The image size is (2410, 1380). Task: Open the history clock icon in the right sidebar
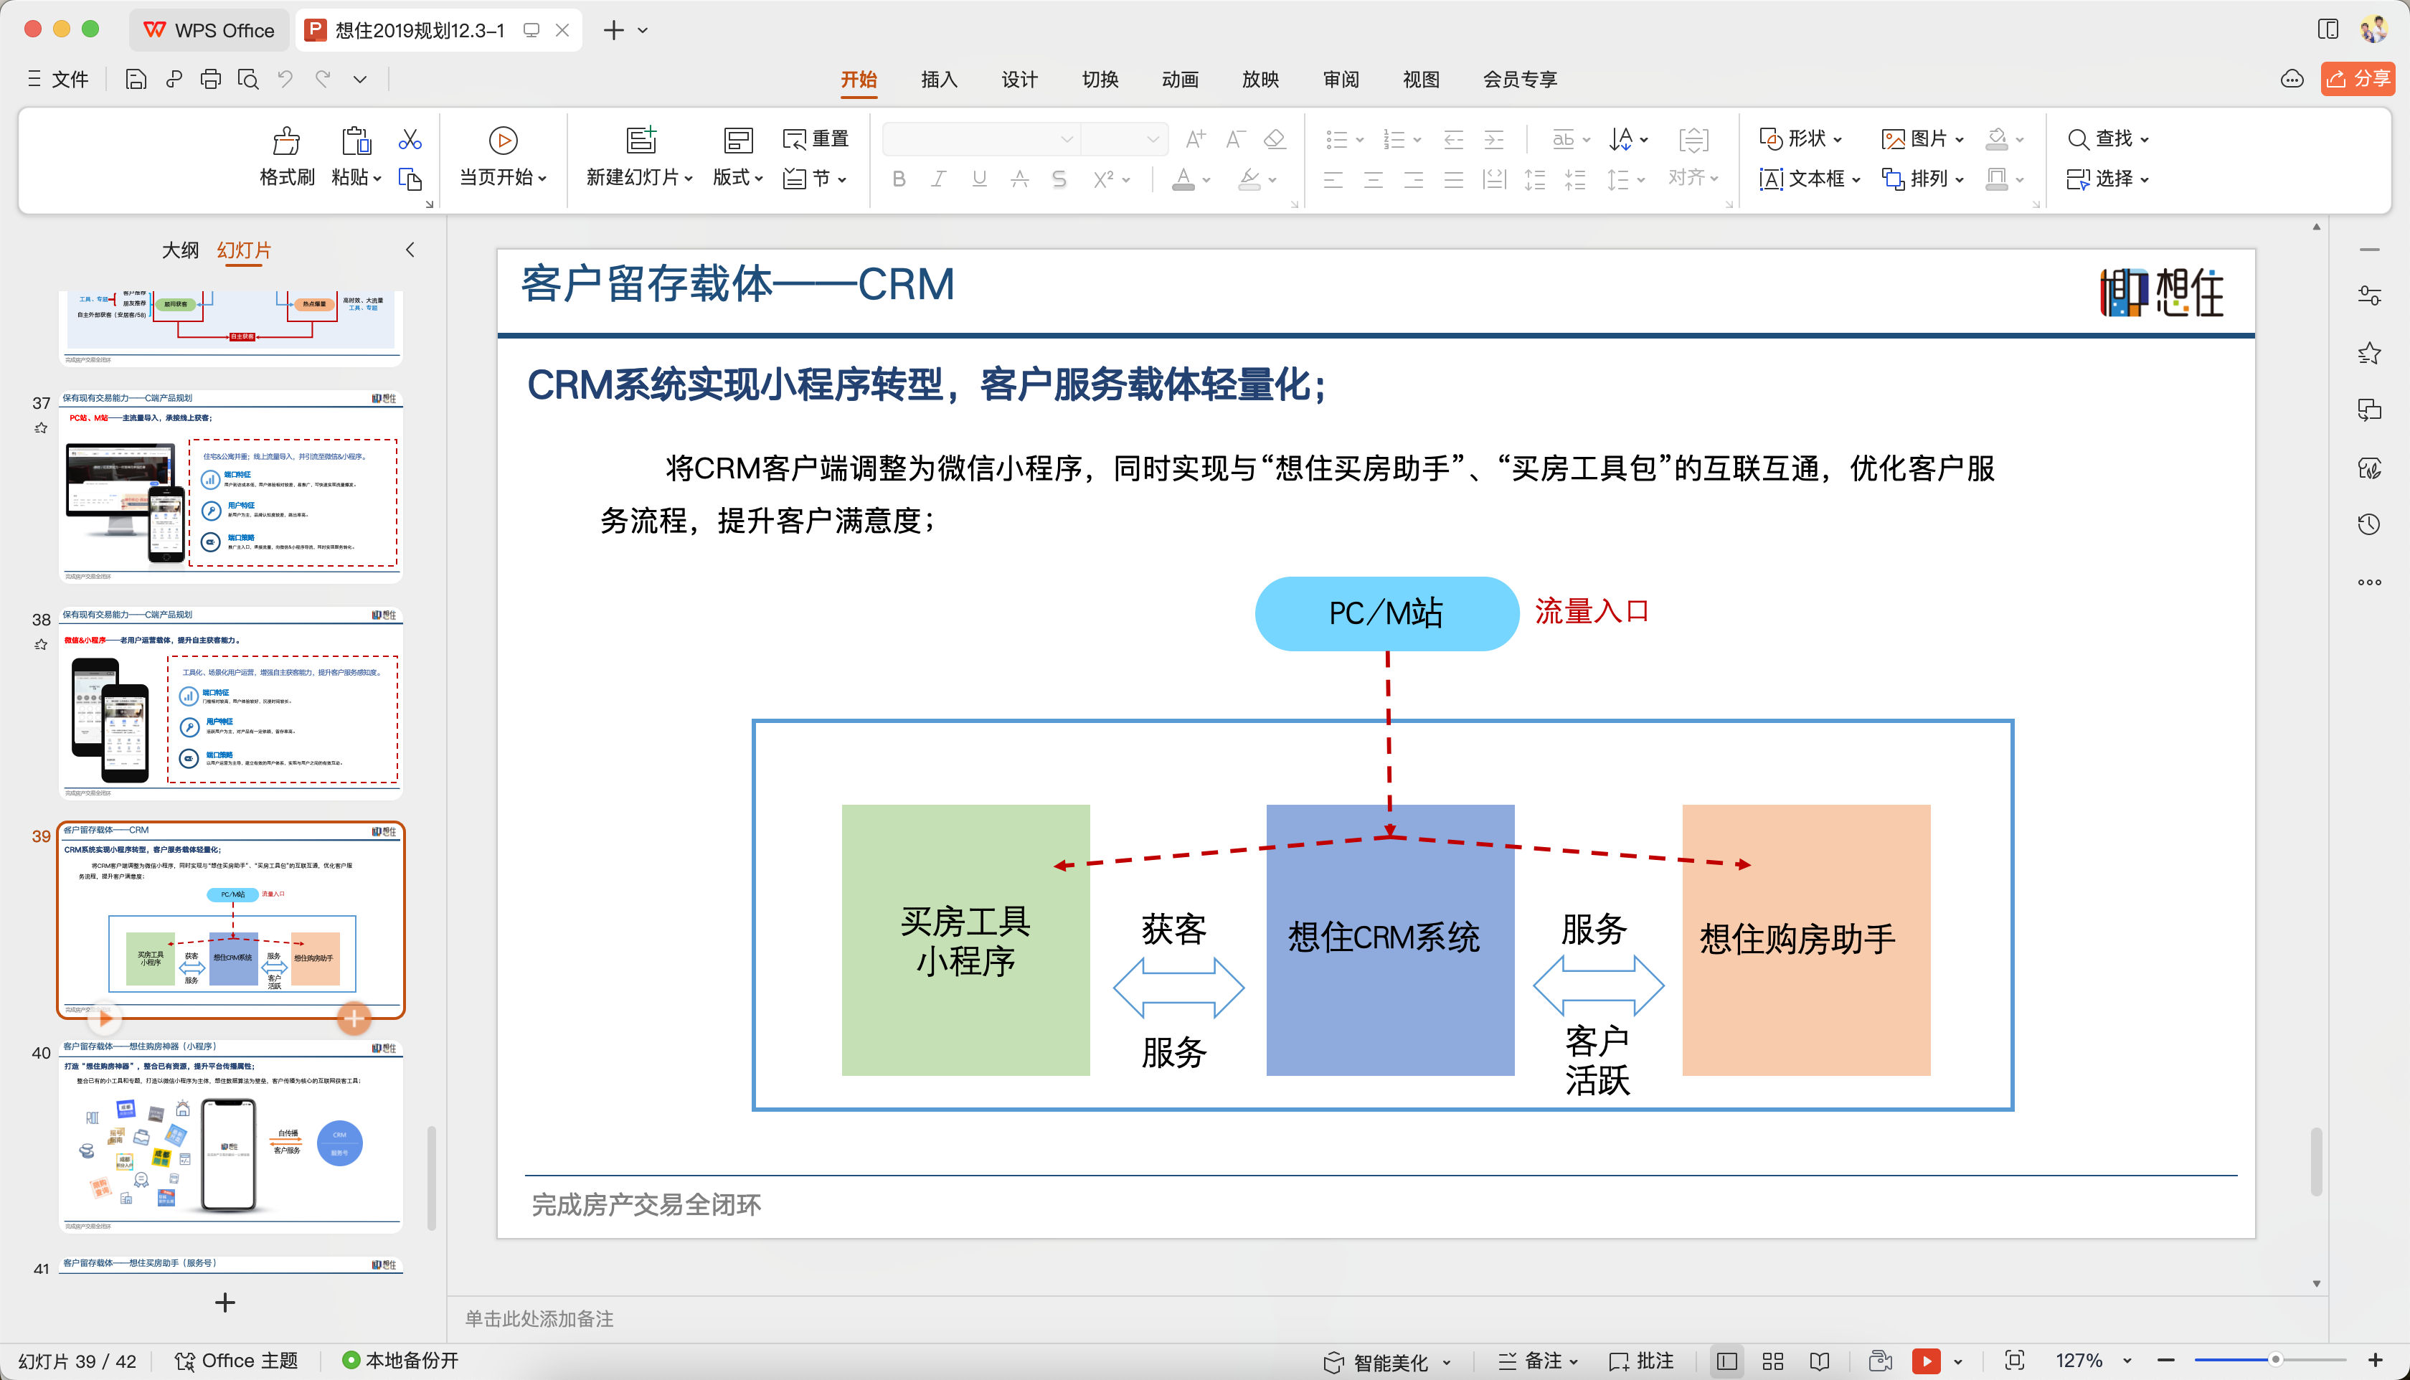(2369, 524)
